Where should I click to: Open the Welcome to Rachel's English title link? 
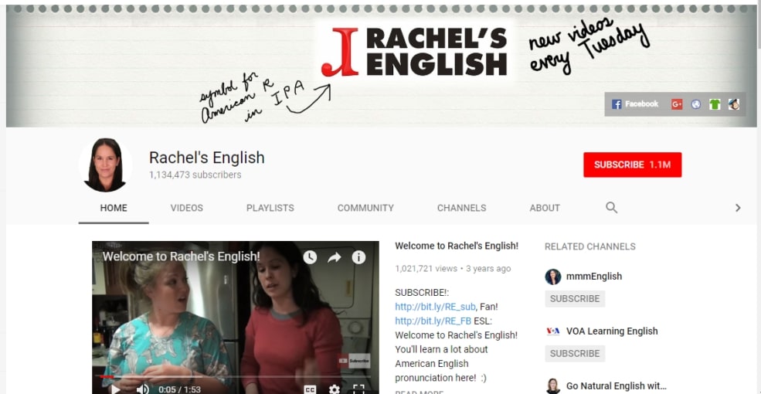457,246
